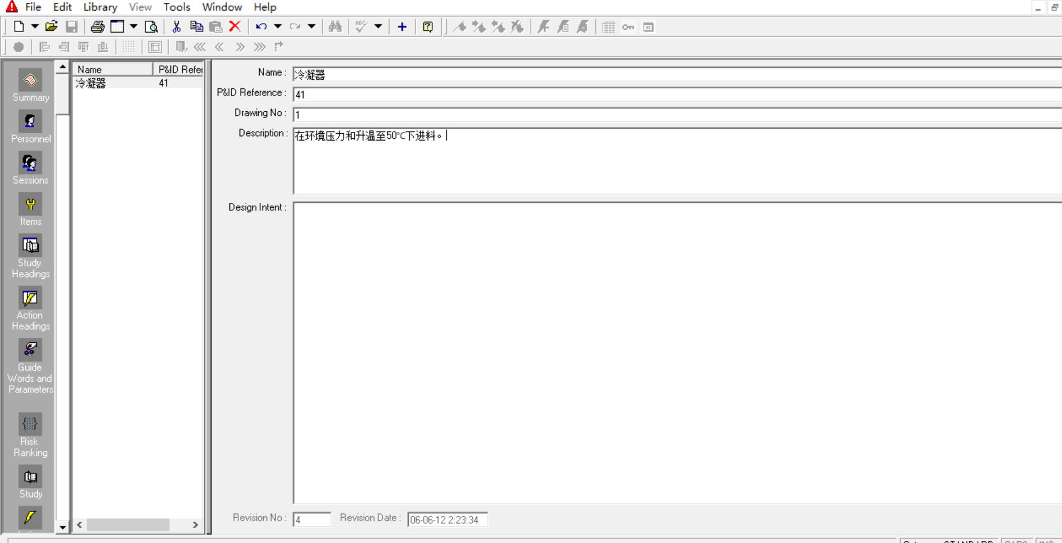This screenshot has width=1062, height=543.
Task: Click the Revision Date field
Action: tap(448, 519)
